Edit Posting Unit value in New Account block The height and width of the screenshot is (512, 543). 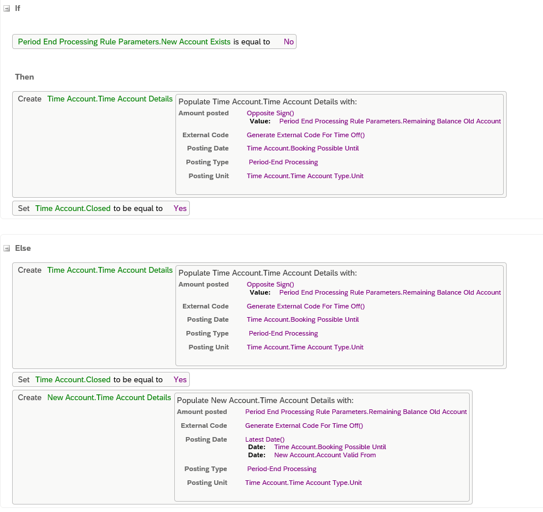tap(304, 483)
